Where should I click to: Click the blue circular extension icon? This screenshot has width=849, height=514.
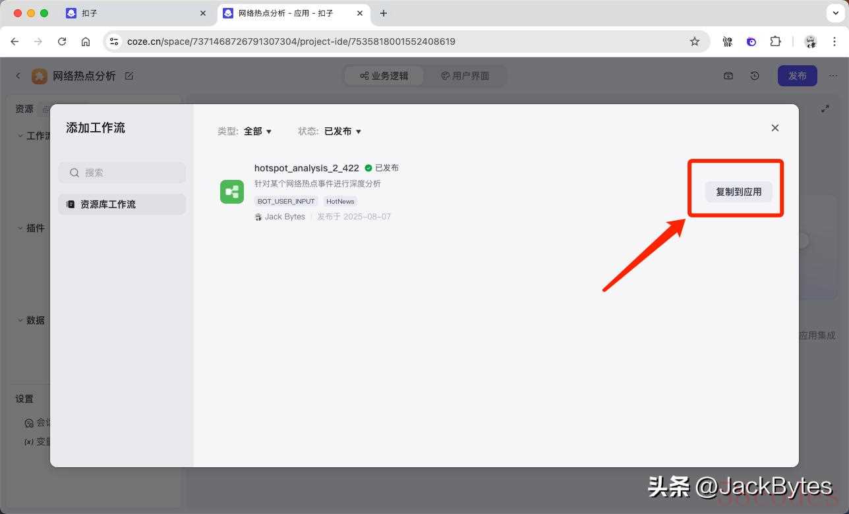(751, 42)
